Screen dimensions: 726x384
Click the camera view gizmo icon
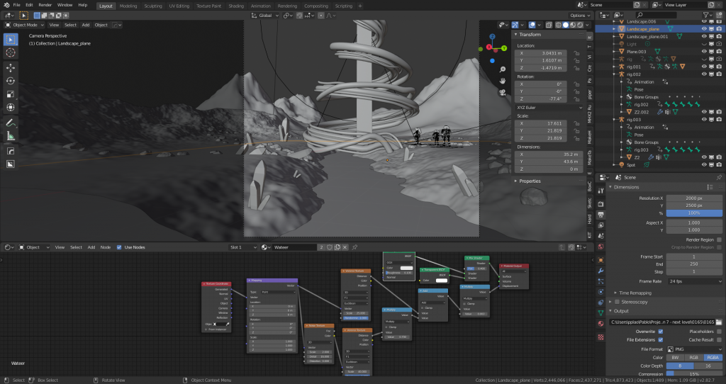point(502,91)
